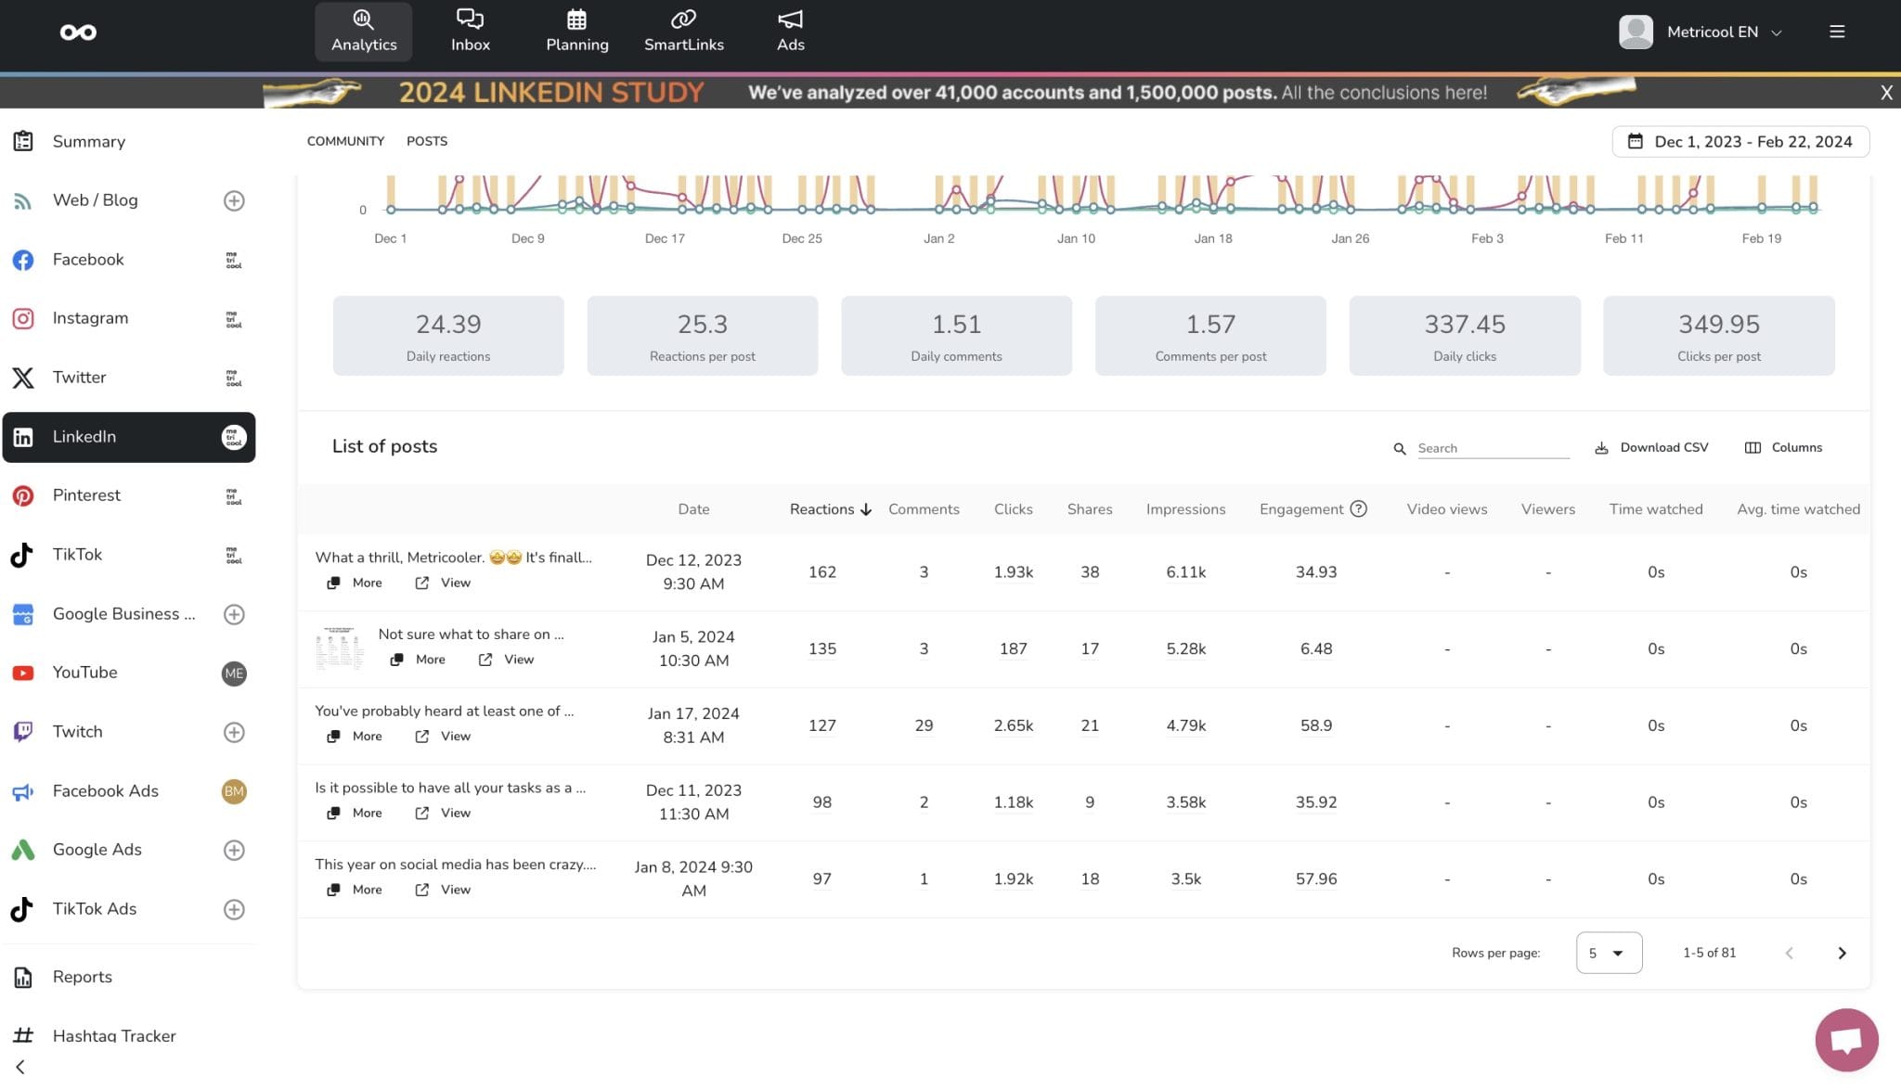Viewport: 1901px width, 1090px height.
Task: Select the Planning calendar icon
Action: coord(576,20)
